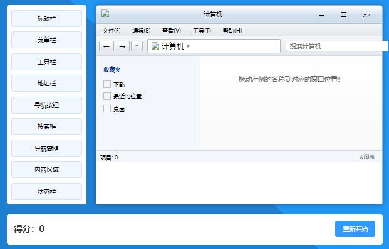
Task: Click the 项目: 0 status text
Action: click(x=109, y=157)
